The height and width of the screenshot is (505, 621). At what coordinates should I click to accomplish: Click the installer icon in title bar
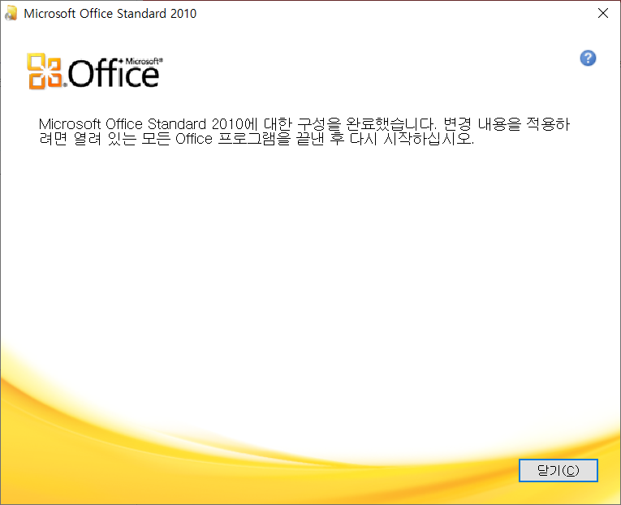click(11, 13)
